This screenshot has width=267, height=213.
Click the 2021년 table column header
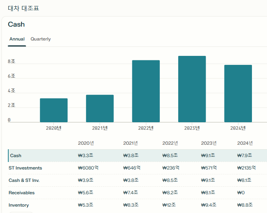coord(130,143)
